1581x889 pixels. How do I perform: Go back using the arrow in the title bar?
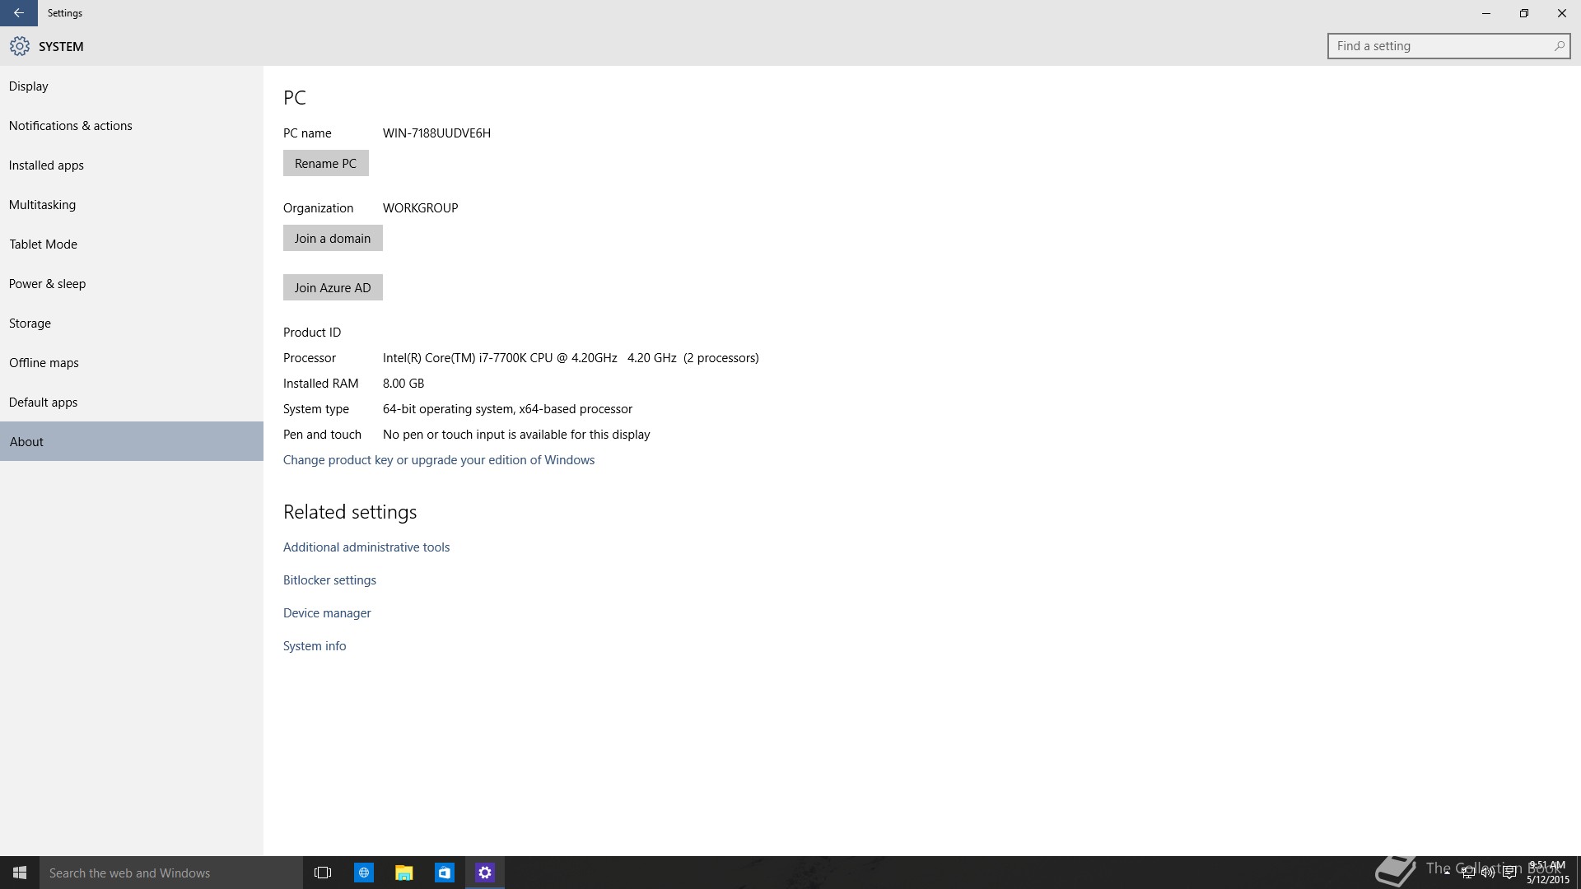pyautogui.click(x=18, y=13)
